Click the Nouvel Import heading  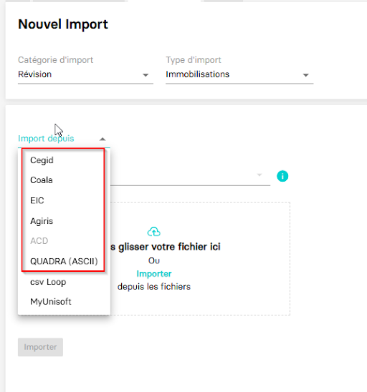tap(63, 24)
